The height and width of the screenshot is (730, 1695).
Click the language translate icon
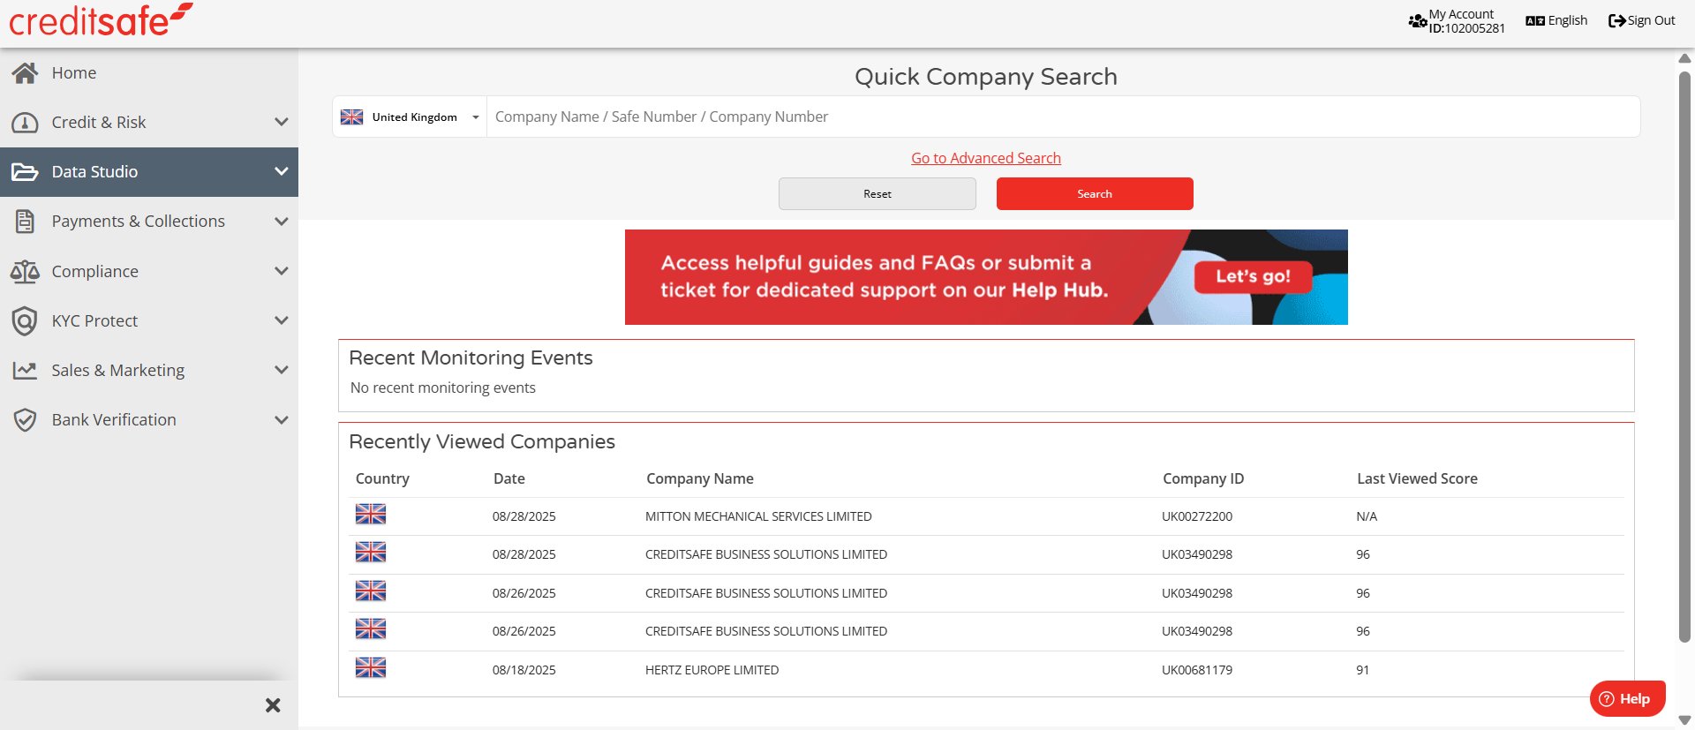pyautogui.click(x=1535, y=20)
